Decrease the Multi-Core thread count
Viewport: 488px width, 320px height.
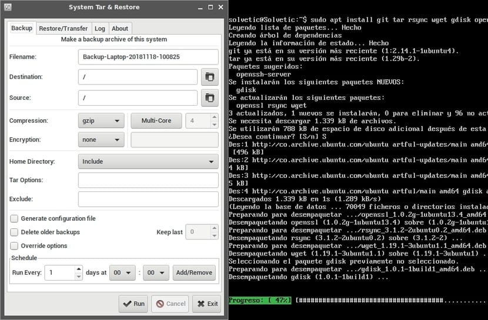(214, 124)
